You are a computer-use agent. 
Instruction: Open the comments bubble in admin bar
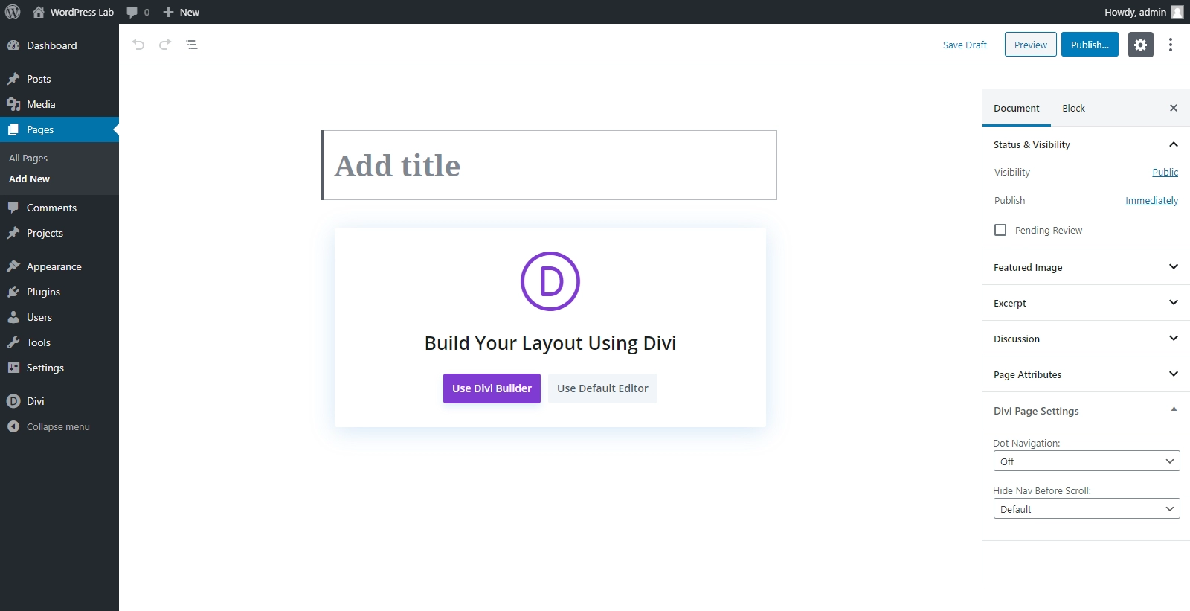pyautogui.click(x=138, y=12)
